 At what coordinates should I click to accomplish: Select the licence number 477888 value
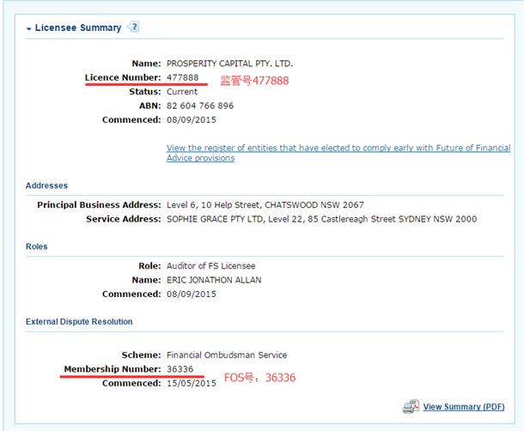[182, 77]
